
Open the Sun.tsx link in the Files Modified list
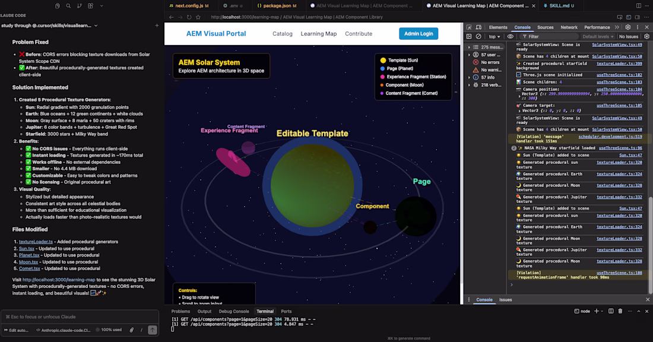coord(27,248)
